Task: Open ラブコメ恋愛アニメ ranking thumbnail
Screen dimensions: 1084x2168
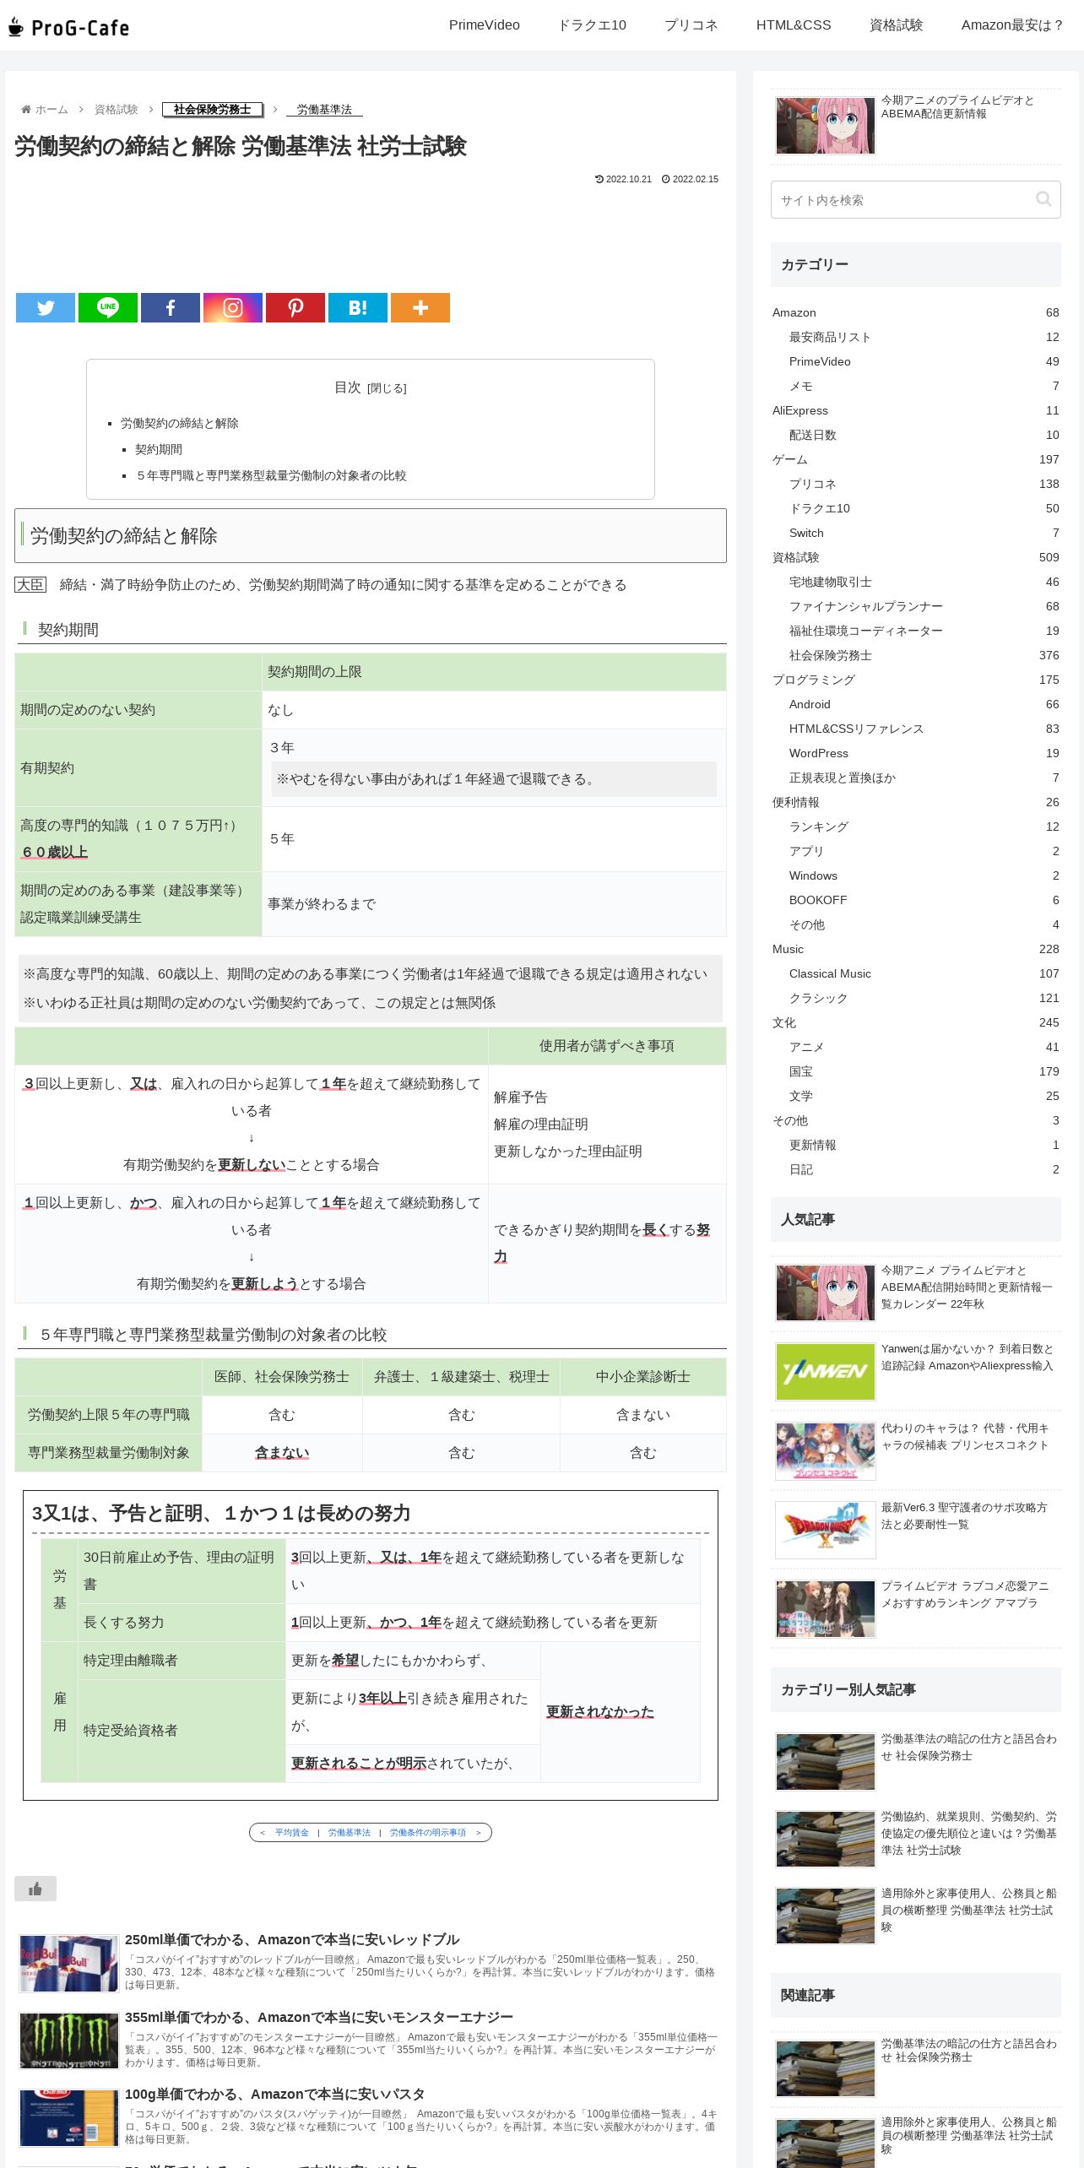Action: (x=826, y=1609)
